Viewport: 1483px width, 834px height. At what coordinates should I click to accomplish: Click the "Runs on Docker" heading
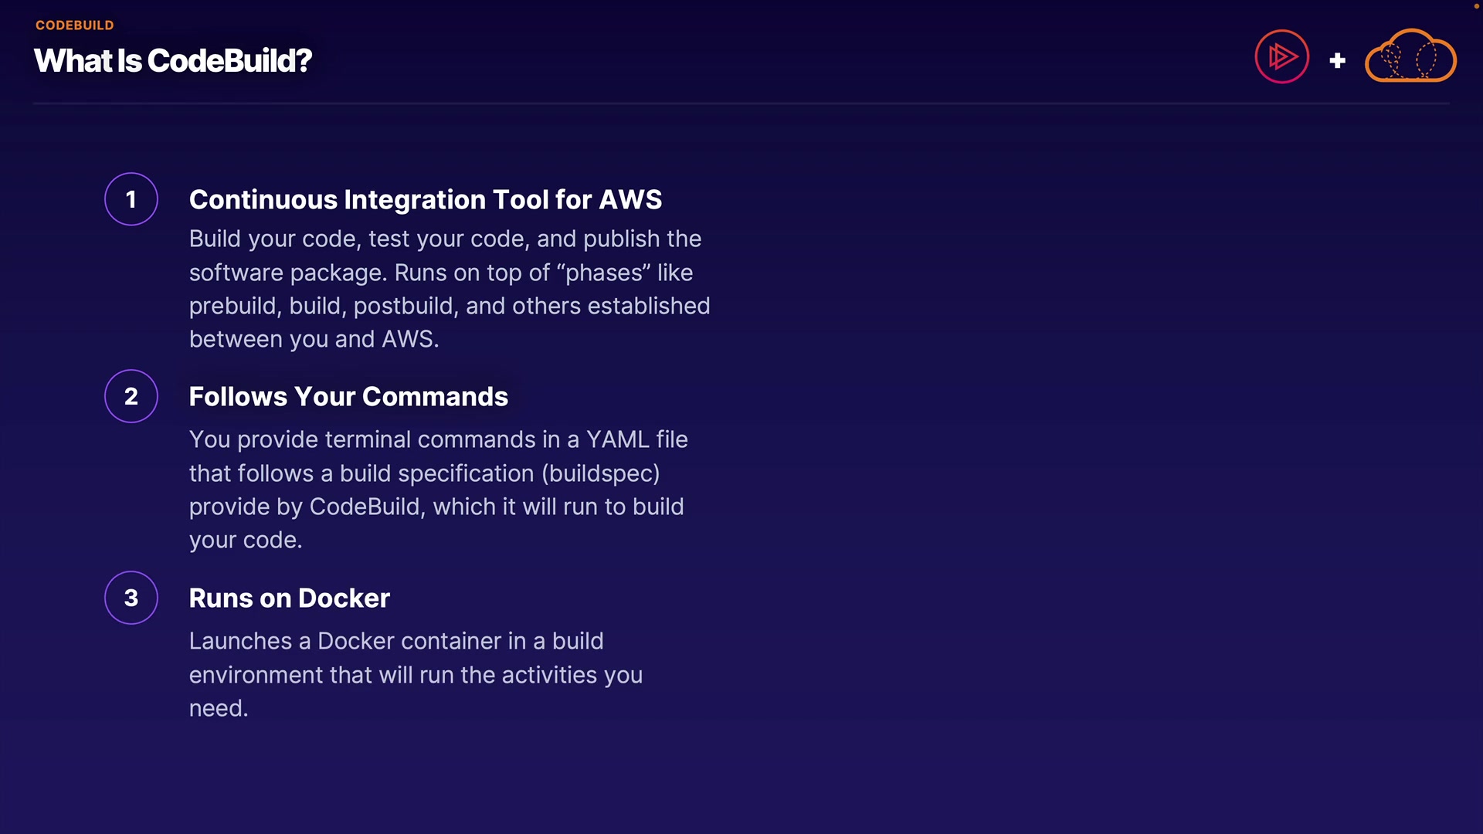point(289,598)
